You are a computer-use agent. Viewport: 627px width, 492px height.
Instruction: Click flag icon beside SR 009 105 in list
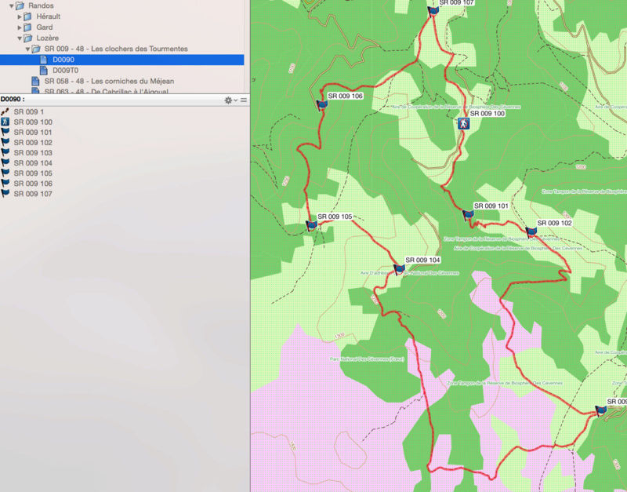point(5,173)
